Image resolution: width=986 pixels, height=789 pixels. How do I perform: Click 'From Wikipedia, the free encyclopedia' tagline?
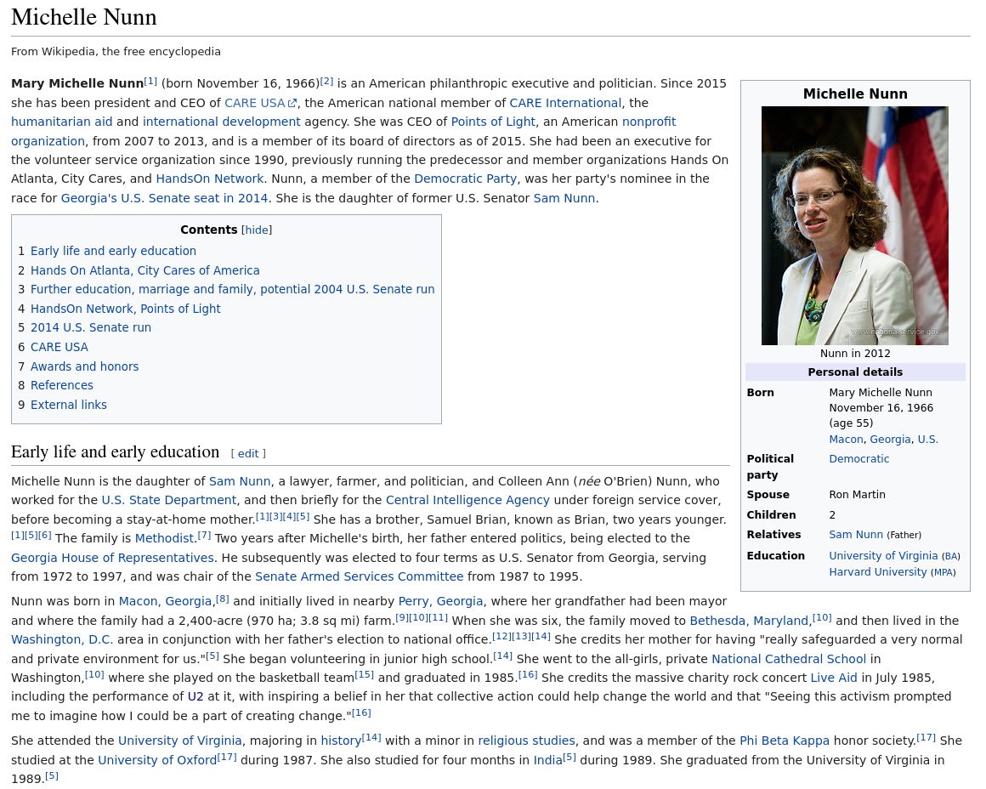pos(116,52)
